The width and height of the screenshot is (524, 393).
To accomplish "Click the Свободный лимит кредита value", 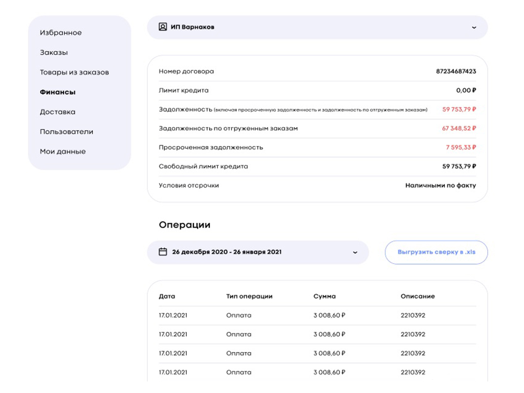I will point(459,166).
